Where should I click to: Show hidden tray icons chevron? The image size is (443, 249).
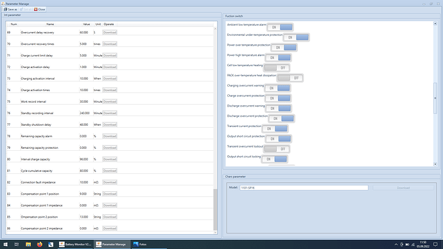pos(396,245)
